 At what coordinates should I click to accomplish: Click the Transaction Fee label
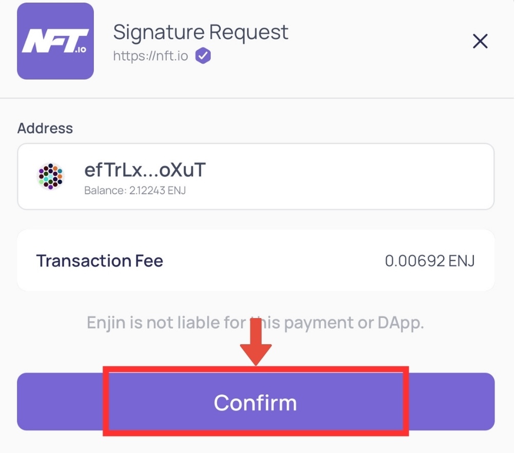pyautogui.click(x=100, y=261)
